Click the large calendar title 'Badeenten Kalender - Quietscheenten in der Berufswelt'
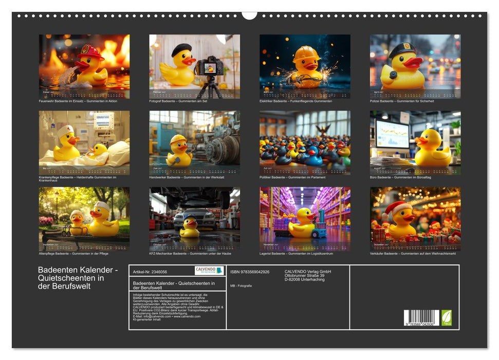499x360 pixels. click(x=78, y=278)
